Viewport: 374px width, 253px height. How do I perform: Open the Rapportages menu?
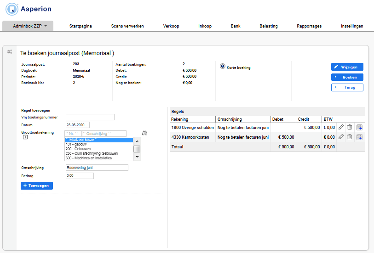[x=309, y=26]
